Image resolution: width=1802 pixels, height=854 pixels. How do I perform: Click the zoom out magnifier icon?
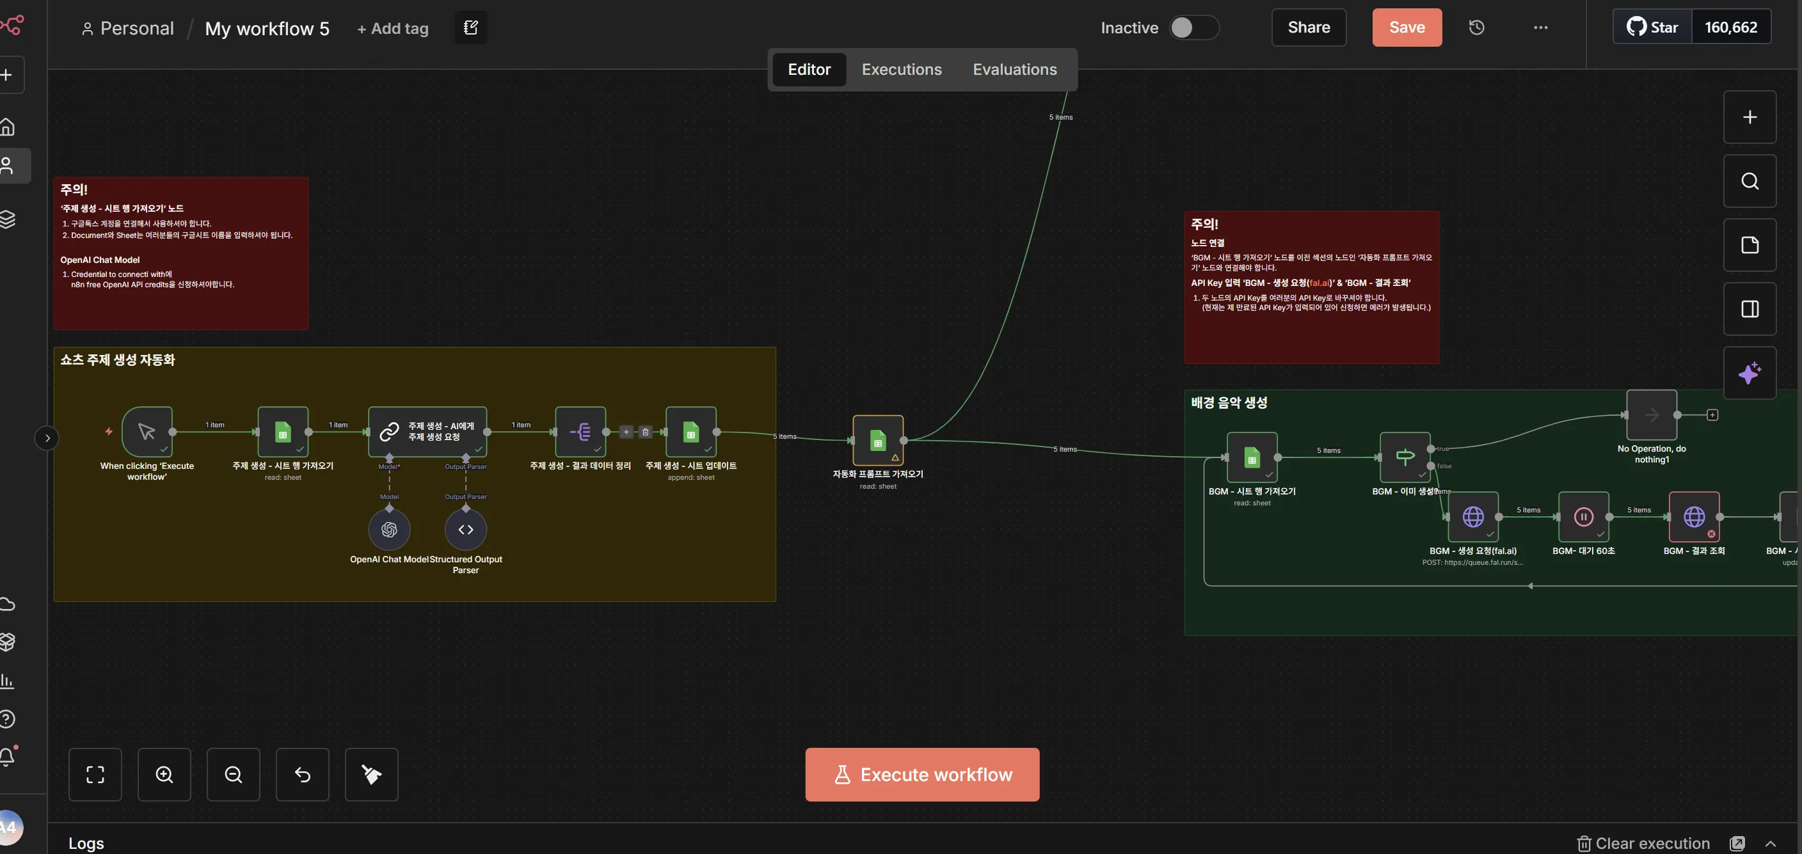tap(233, 774)
